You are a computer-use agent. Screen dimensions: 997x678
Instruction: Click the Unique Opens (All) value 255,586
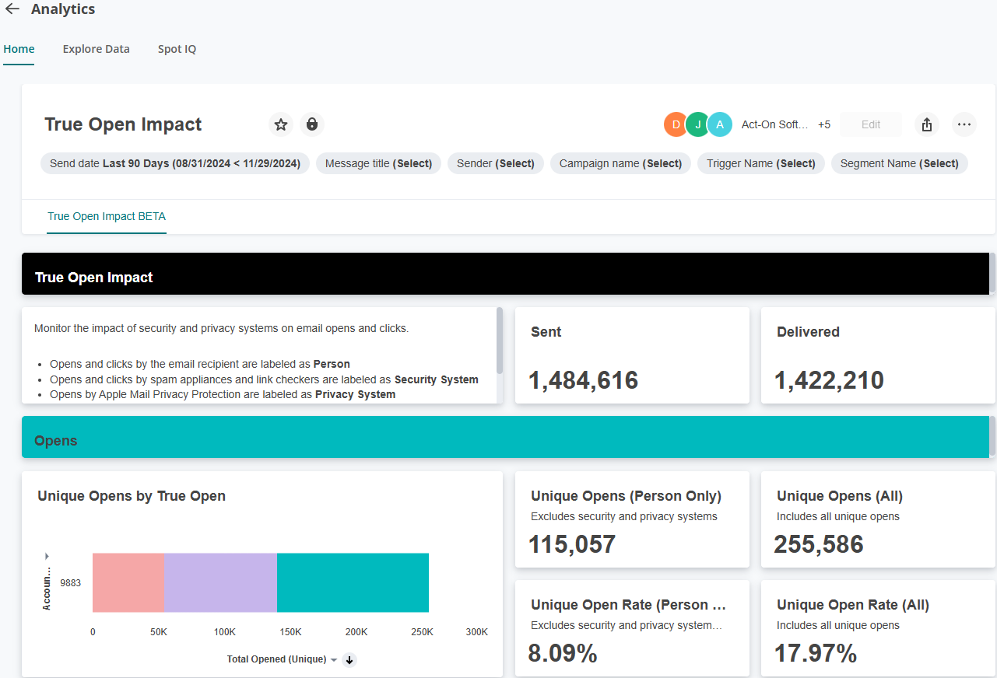819,544
